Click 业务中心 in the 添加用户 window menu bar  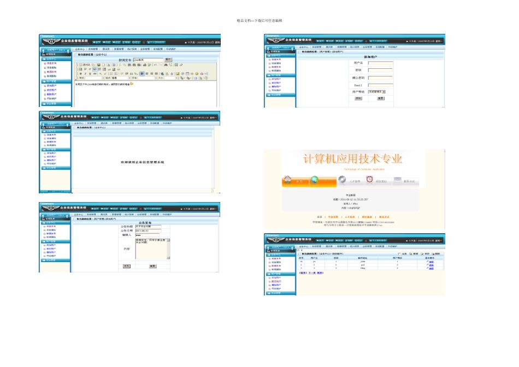coord(304,47)
